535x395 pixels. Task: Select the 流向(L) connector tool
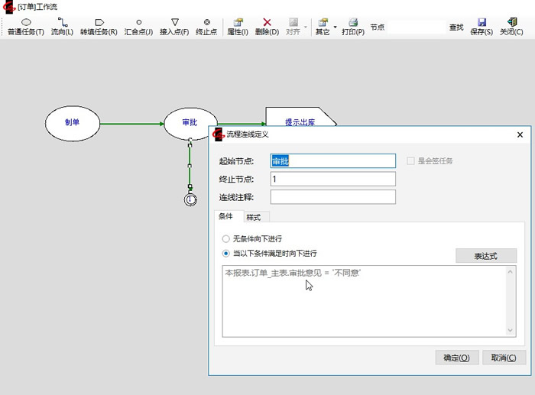pos(62,27)
